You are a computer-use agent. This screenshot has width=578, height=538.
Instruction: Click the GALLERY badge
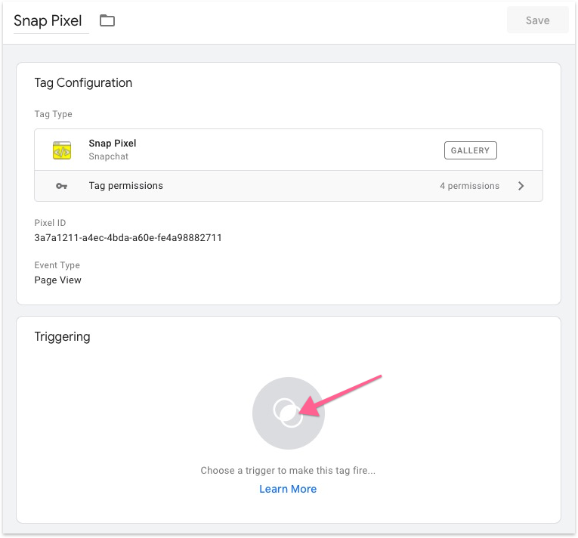[x=470, y=150]
